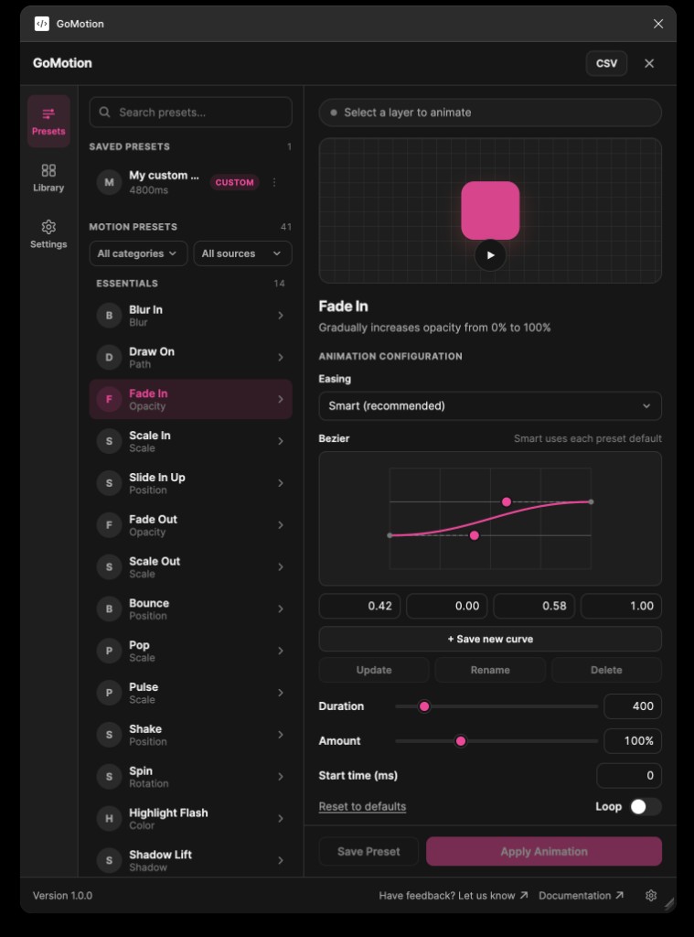Click the M avatar of My custom preset
Image resolution: width=694 pixels, height=937 pixels.
110,182
